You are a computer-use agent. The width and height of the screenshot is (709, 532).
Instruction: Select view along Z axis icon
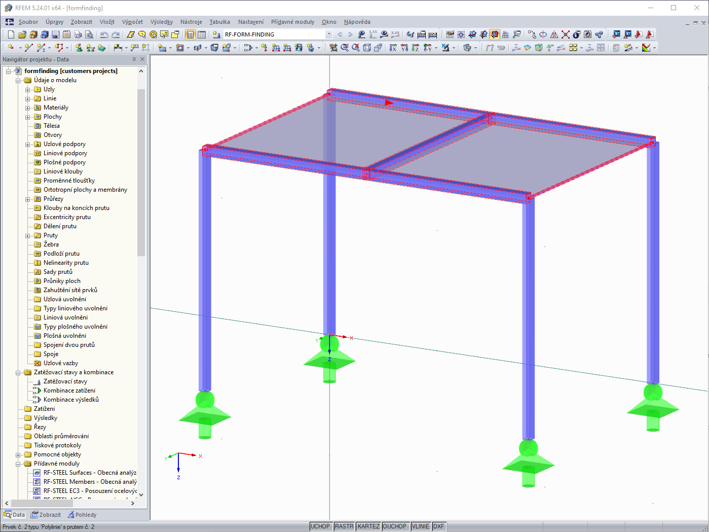[x=416, y=48]
